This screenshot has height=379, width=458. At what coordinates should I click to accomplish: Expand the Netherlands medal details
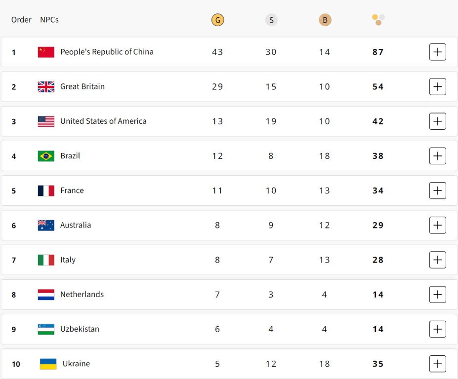point(437,294)
